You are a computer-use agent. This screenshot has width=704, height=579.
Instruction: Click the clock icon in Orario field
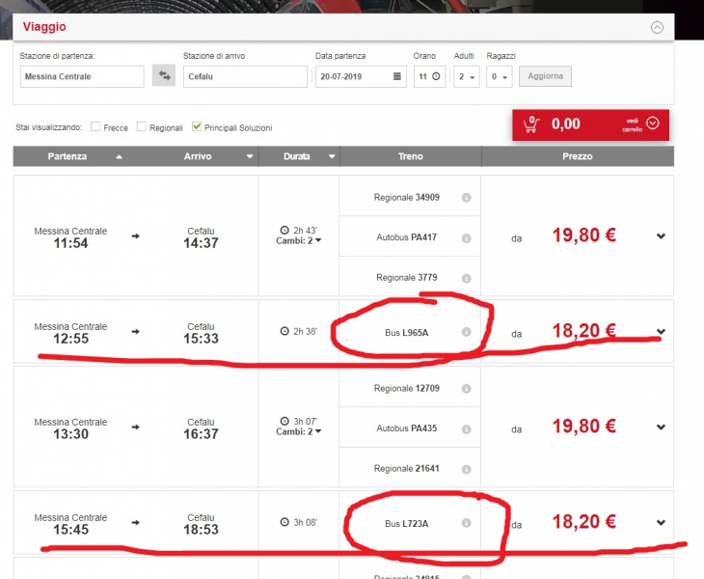point(436,76)
